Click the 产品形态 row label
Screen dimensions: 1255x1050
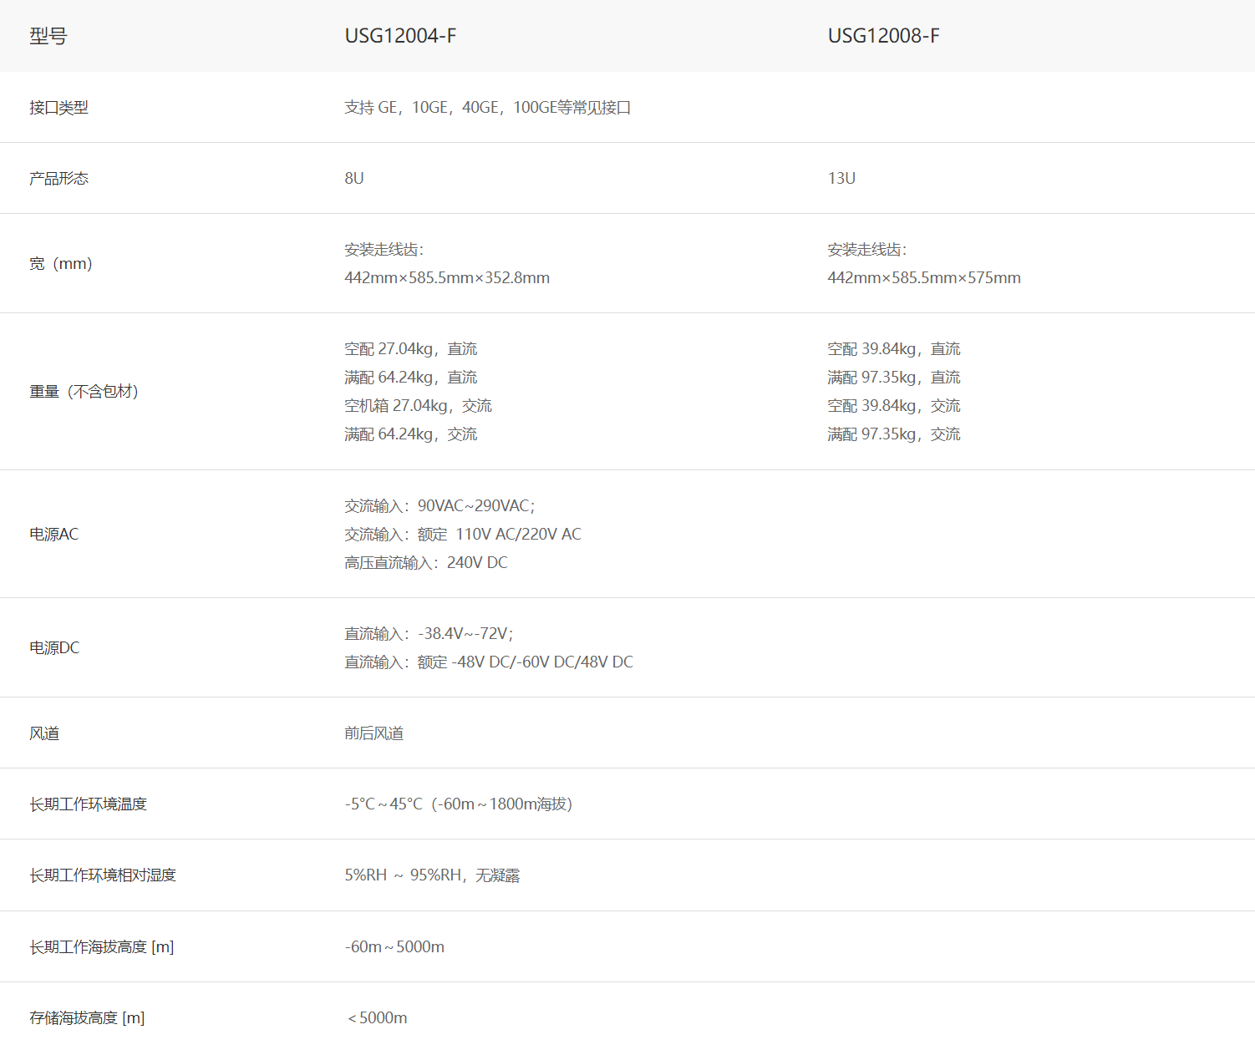pyautogui.click(x=58, y=179)
